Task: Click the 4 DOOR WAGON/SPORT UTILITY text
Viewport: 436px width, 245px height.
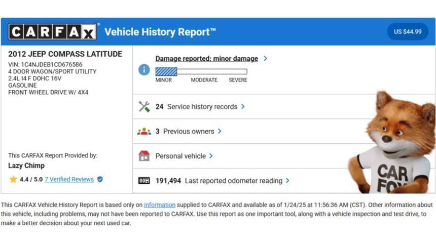Action: [x=52, y=72]
